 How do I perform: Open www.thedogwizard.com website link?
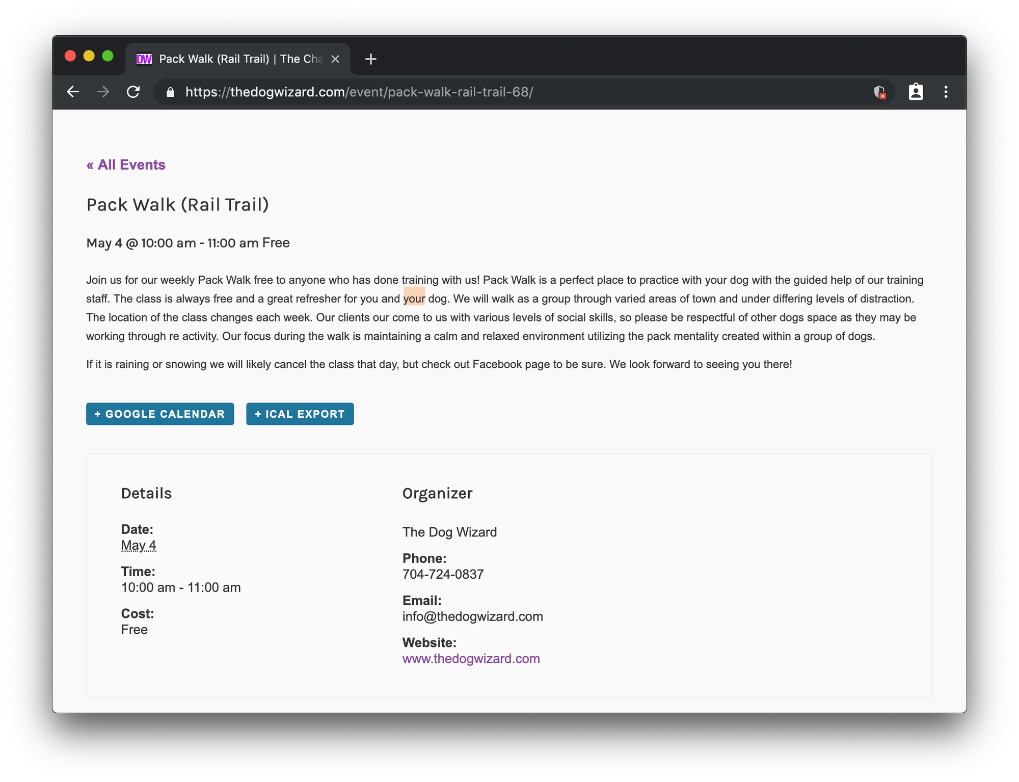tap(471, 659)
